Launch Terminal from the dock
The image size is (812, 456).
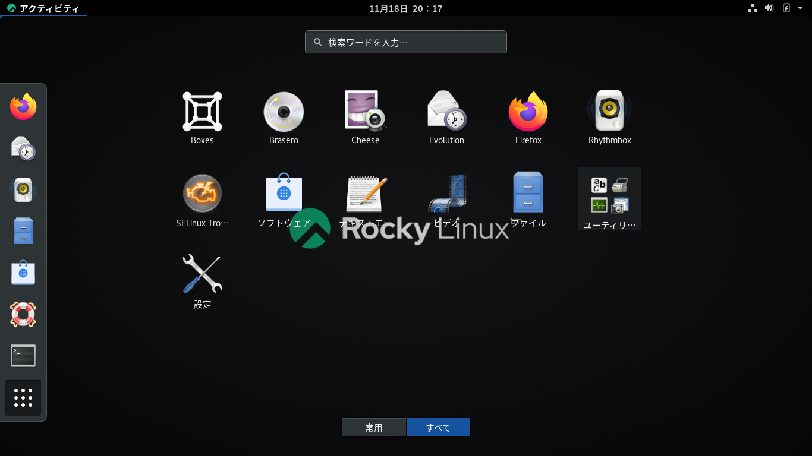[23, 356]
